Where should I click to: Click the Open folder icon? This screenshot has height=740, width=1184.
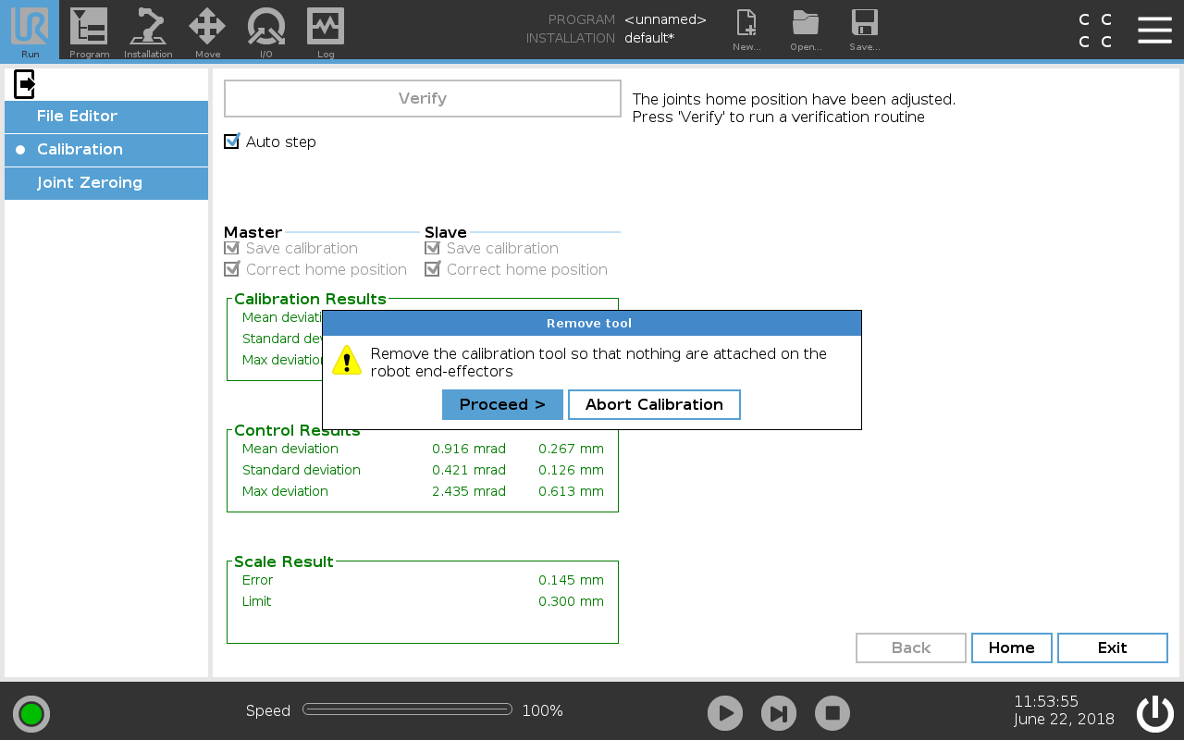coord(806,28)
